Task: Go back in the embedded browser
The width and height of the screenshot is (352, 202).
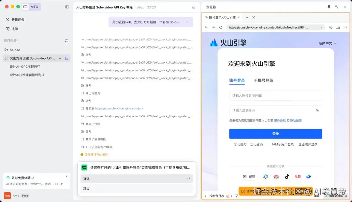Action: coord(206,27)
